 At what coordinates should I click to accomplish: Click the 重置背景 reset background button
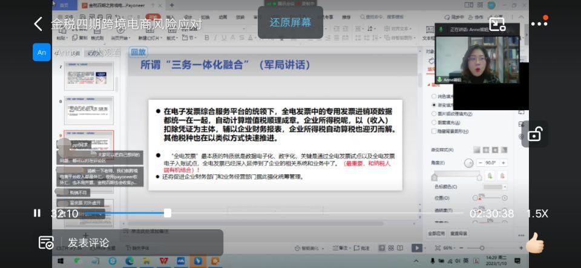click(458, 234)
